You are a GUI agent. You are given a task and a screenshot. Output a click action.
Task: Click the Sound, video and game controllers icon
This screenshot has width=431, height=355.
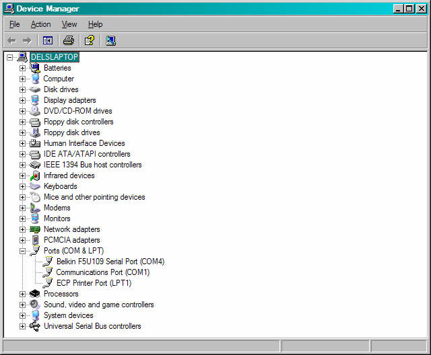point(35,305)
